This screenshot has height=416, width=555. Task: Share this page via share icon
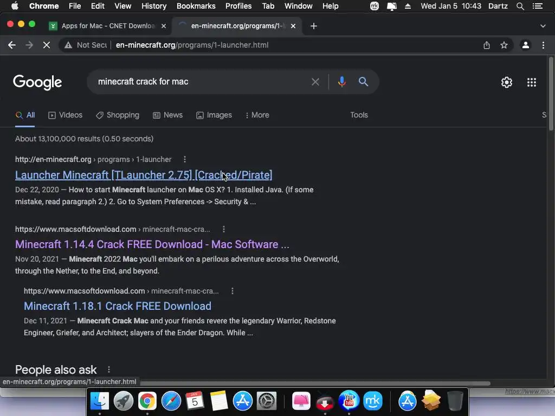click(x=487, y=45)
